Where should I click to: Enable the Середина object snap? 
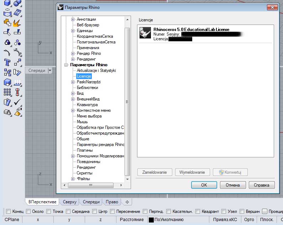[68, 211]
